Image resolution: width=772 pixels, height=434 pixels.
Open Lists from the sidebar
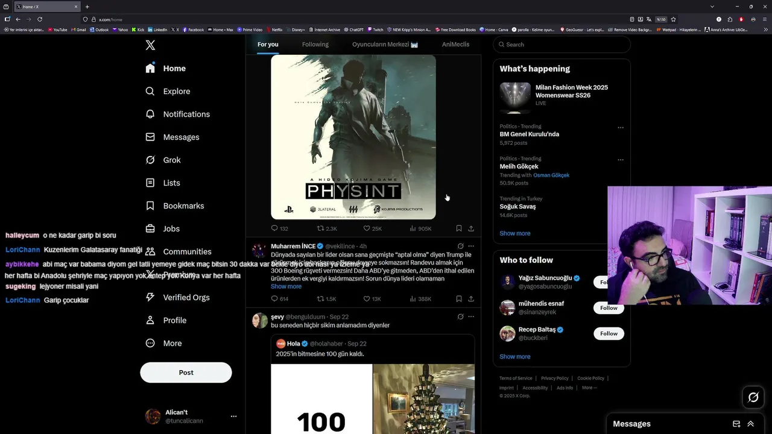tap(162, 183)
